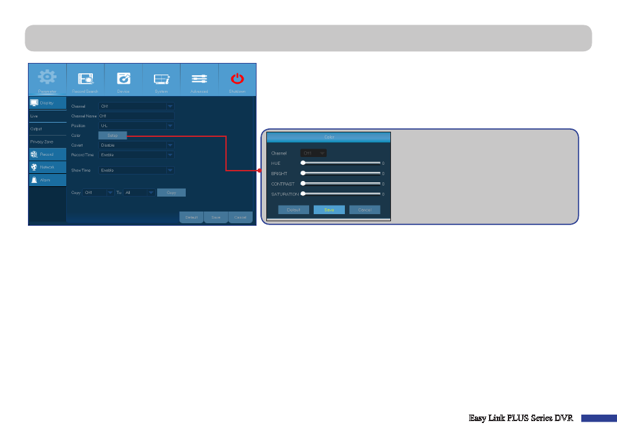Open the Privacy Zone submenu item
Screen dimensions: 617x436
(x=47, y=142)
